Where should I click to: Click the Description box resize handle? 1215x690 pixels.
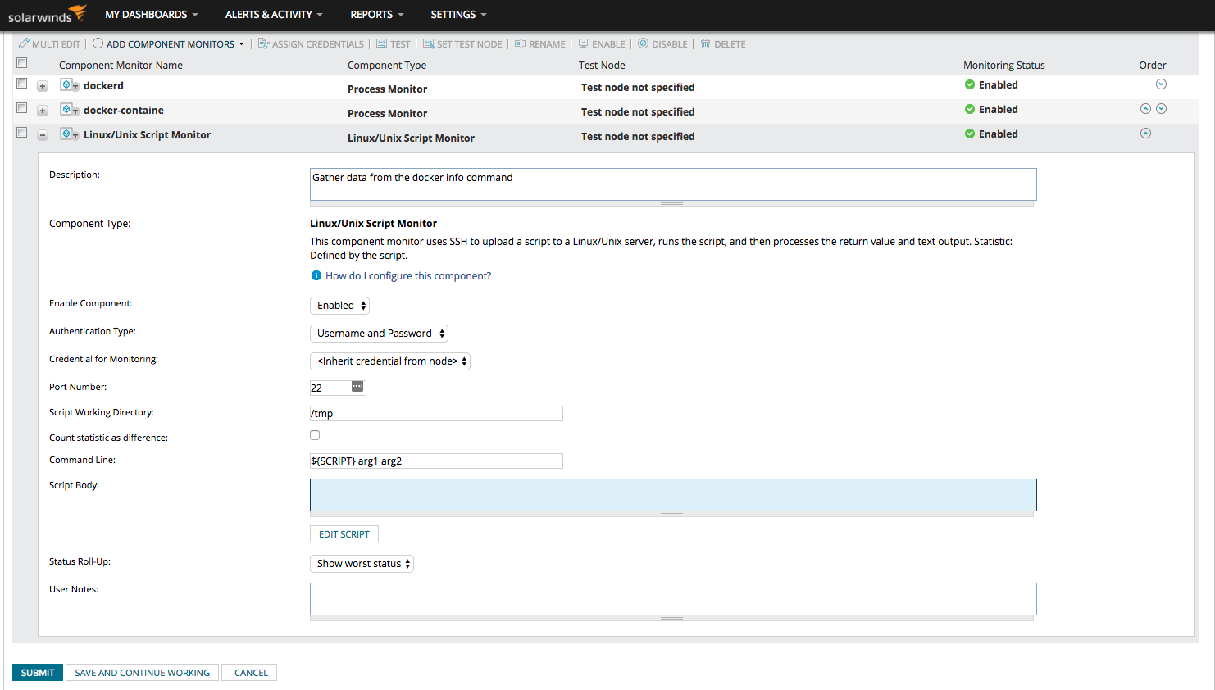click(x=671, y=203)
